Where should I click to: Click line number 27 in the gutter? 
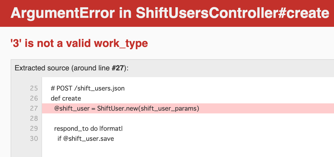point(34,108)
